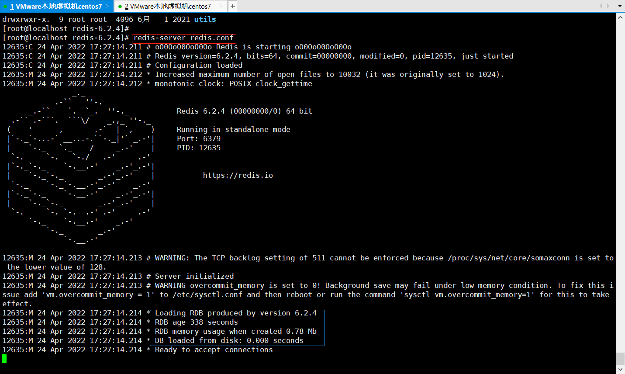Click "Loading RDB produced by version 6.2.4"

click(x=236, y=313)
